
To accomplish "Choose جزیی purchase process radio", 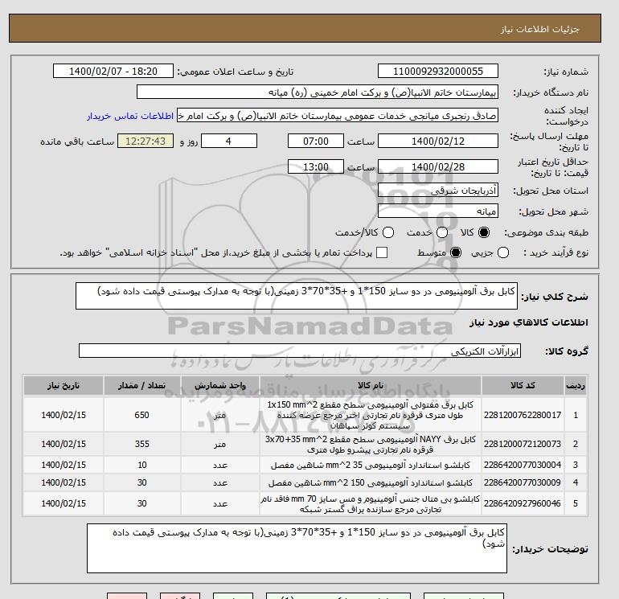I will click(503, 252).
